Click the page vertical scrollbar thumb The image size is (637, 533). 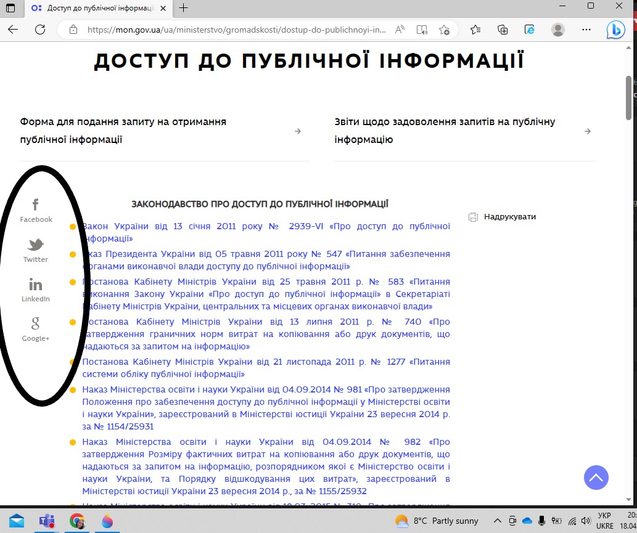[628, 97]
